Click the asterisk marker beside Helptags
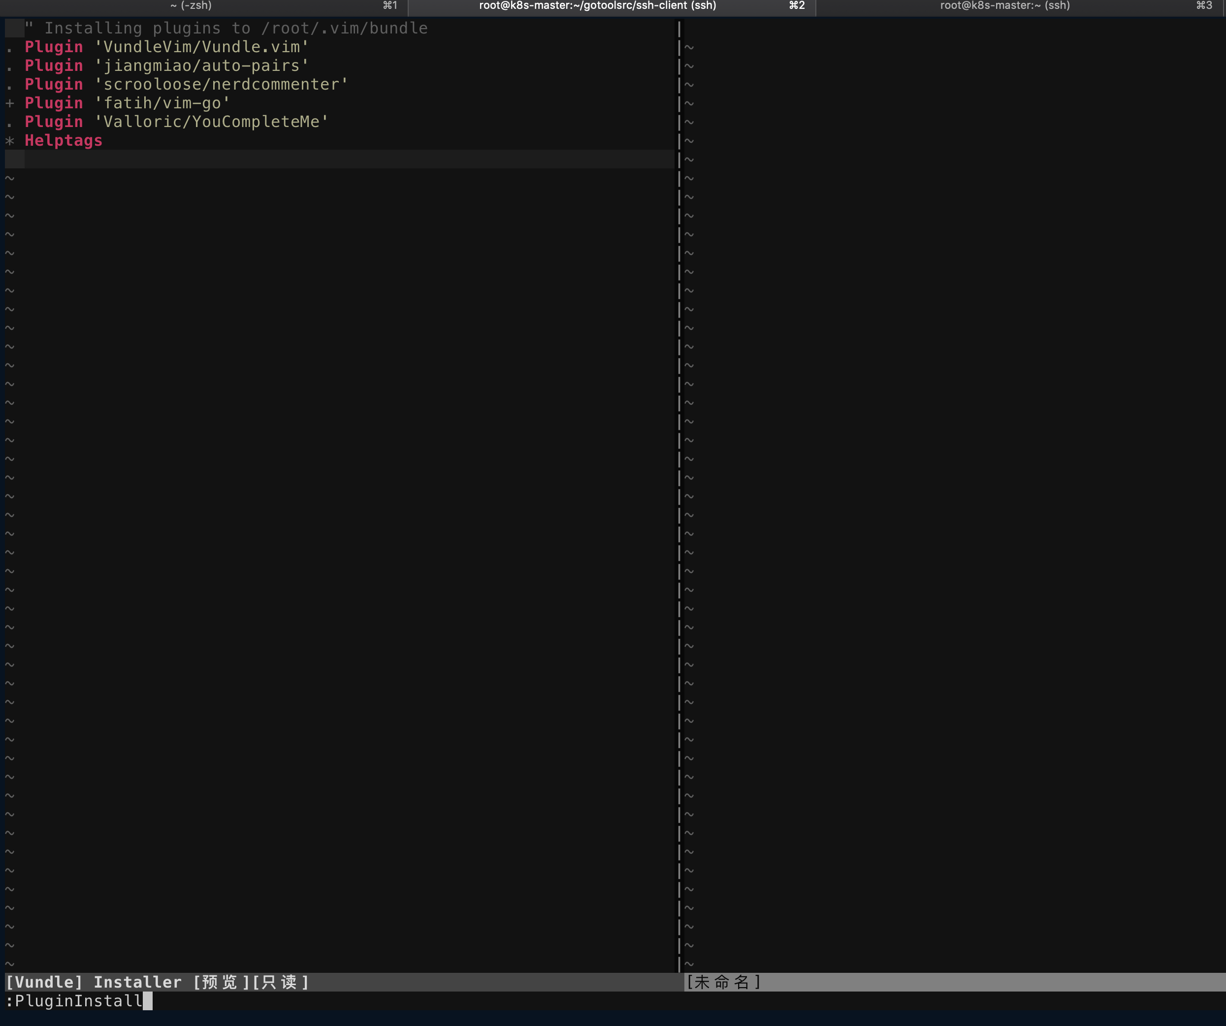Image resolution: width=1226 pixels, height=1026 pixels. pos(10,141)
